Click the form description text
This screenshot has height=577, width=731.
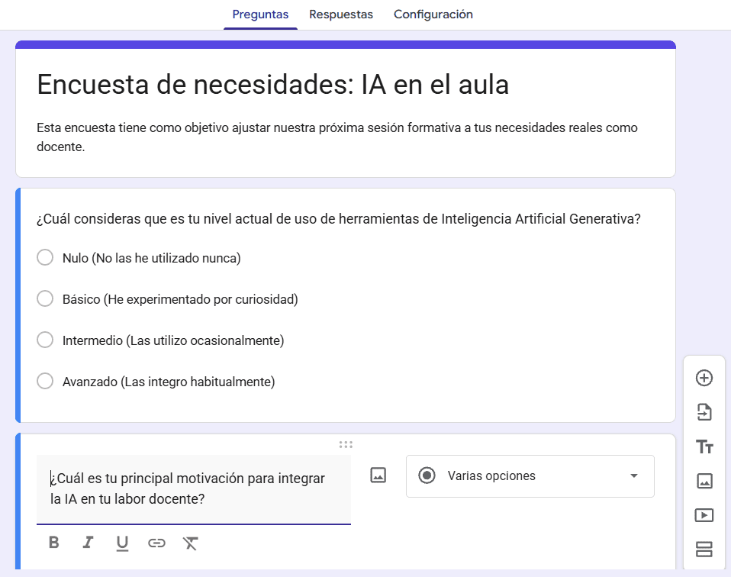click(x=337, y=137)
